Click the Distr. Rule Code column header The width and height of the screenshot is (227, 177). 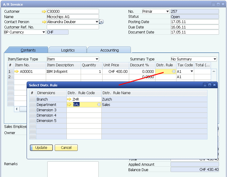(84, 93)
